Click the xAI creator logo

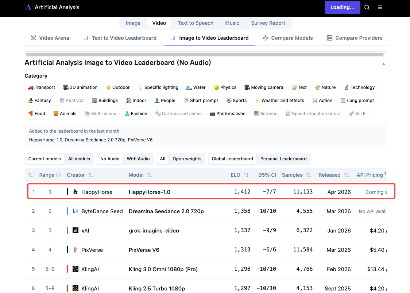(75, 231)
